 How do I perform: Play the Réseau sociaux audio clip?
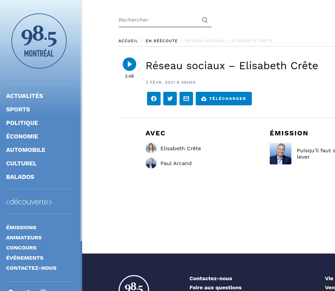tap(129, 64)
